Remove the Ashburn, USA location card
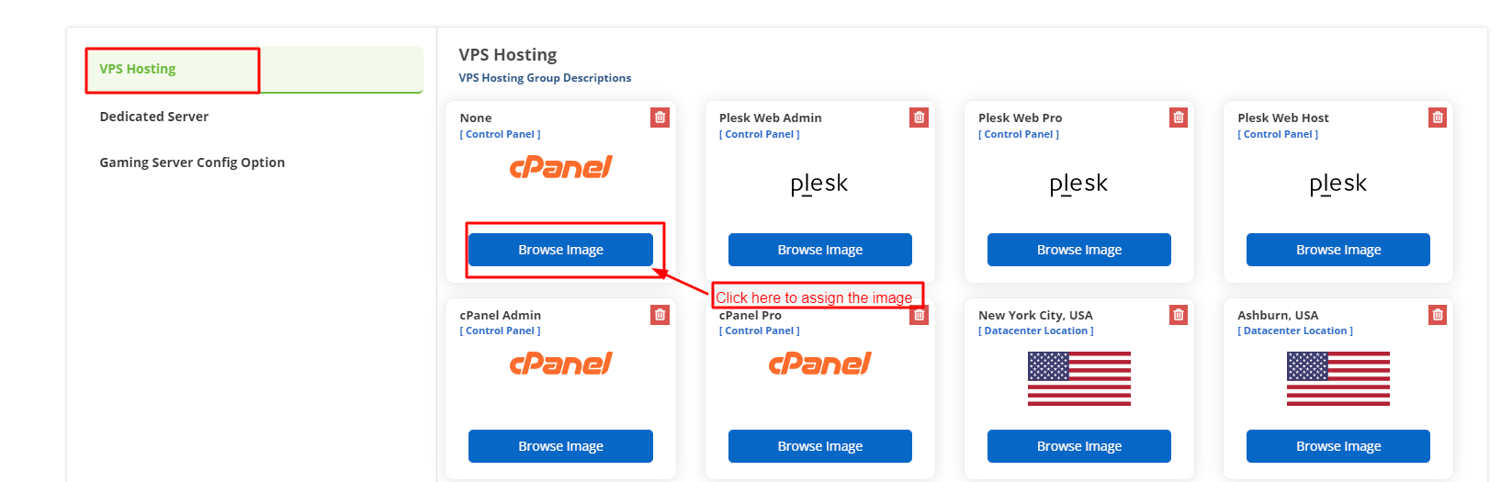The height and width of the screenshot is (482, 1501). (1438, 315)
